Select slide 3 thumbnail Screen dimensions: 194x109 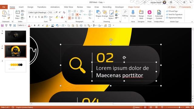15,66
